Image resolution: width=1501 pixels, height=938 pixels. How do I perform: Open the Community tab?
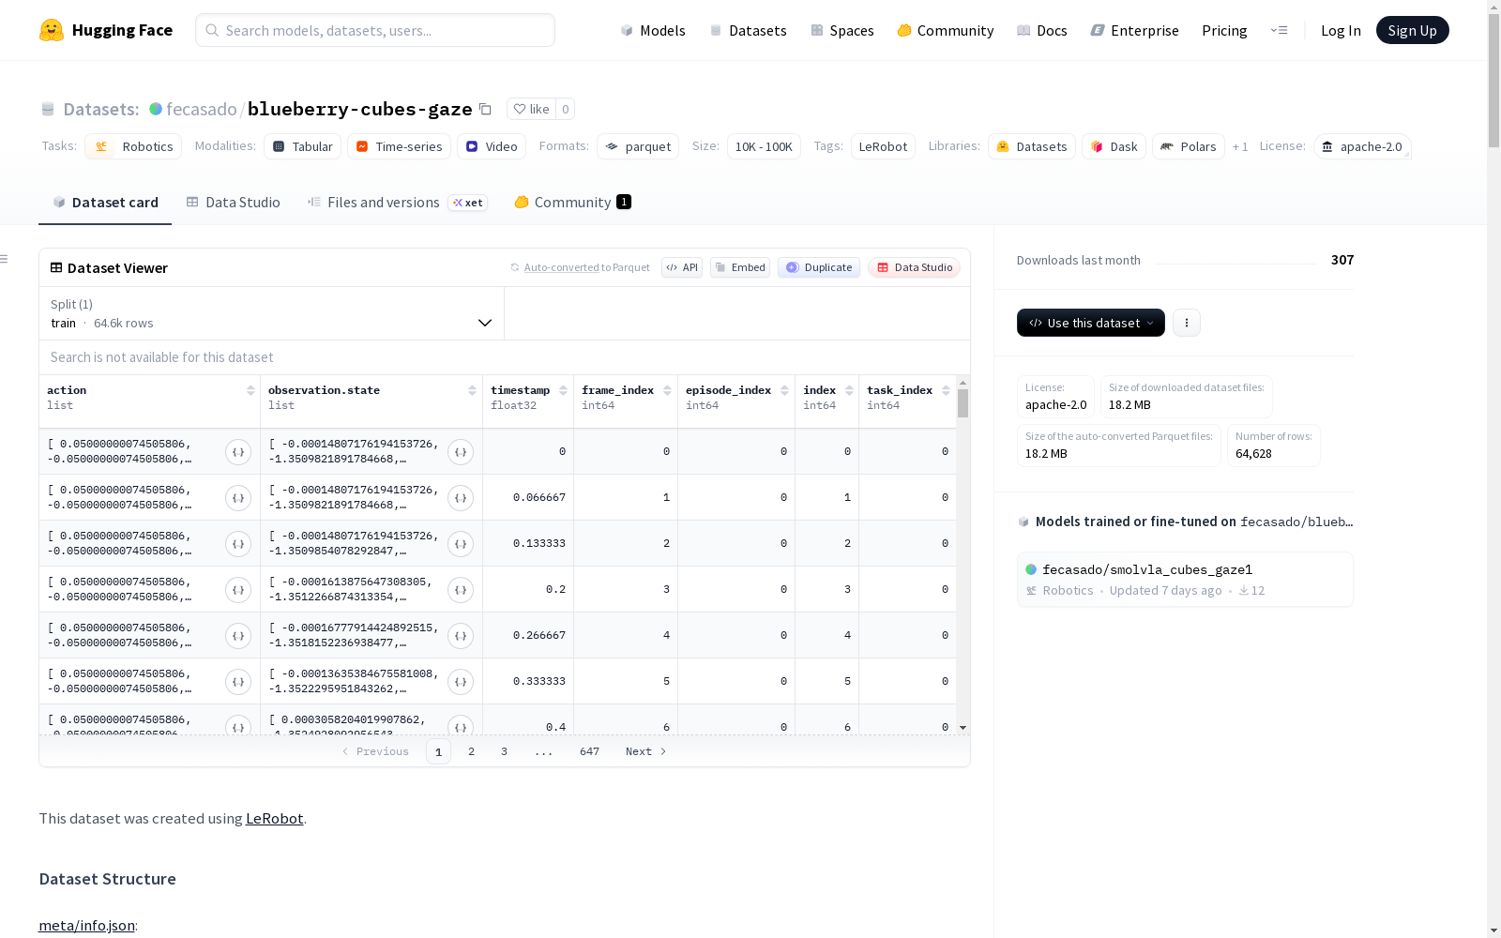click(572, 203)
